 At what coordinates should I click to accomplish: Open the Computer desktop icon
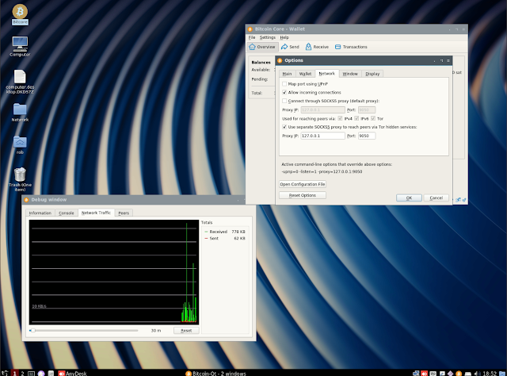click(x=20, y=46)
